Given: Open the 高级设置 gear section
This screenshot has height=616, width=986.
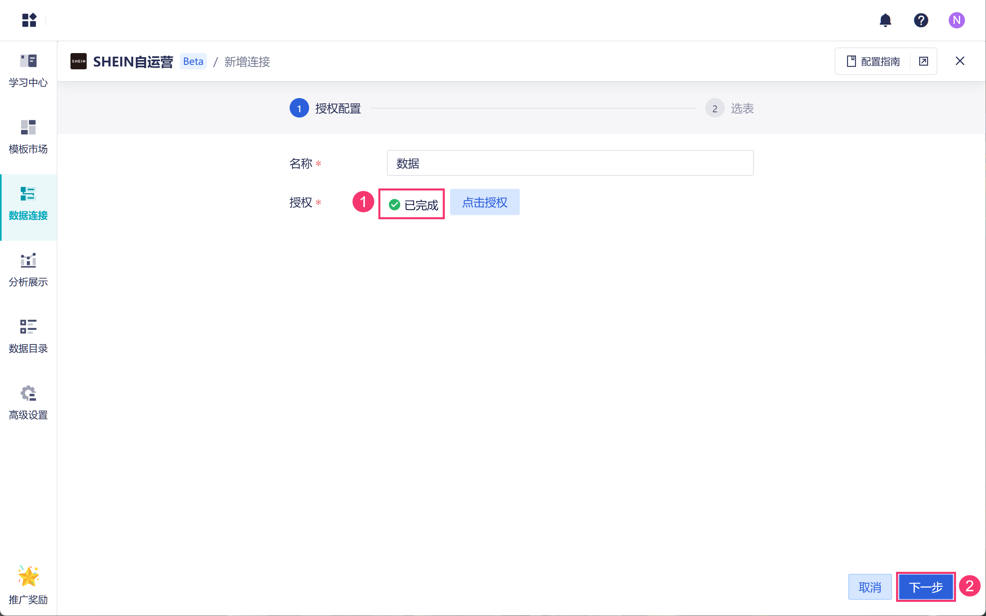Looking at the screenshot, I should pyautogui.click(x=28, y=402).
